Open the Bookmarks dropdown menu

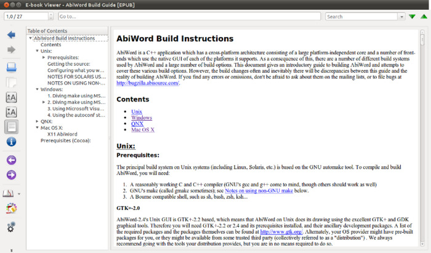click(x=19, y=195)
